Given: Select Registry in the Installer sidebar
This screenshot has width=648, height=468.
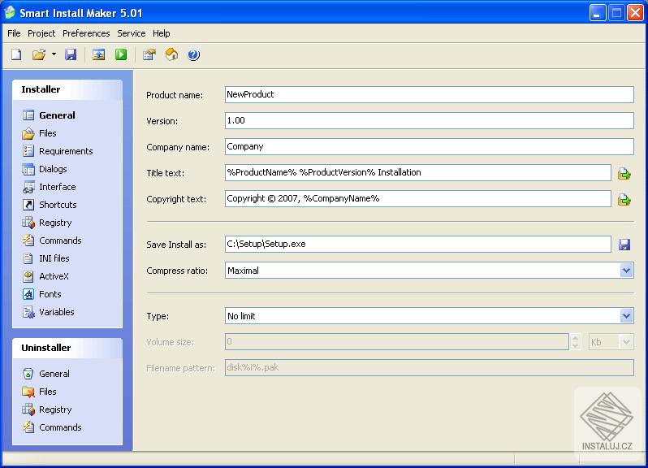Looking at the screenshot, I should pyautogui.click(x=55, y=223).
